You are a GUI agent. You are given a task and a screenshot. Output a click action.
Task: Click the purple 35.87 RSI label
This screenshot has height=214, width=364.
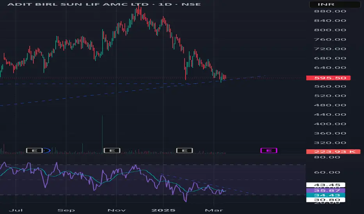[326, 190]
